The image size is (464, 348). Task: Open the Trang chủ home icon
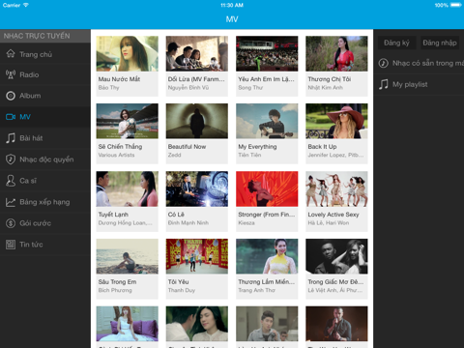(x=11, y=54)
